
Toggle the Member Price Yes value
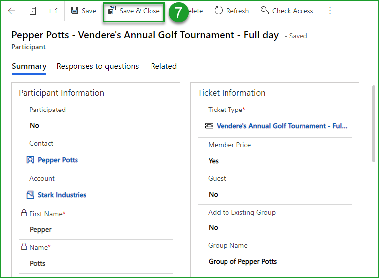[214, 161]
